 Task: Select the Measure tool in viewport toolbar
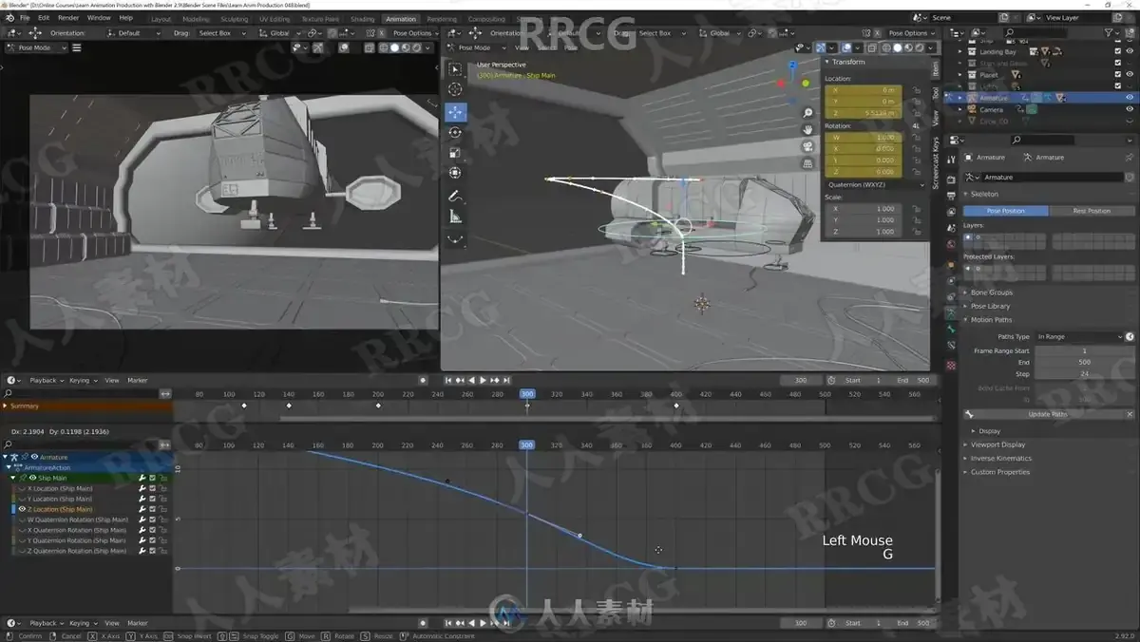point(455,217)
